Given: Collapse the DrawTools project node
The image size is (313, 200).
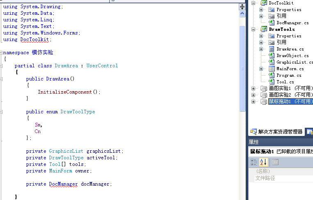Looking at the screenshot, I should (x=254, y=30).
